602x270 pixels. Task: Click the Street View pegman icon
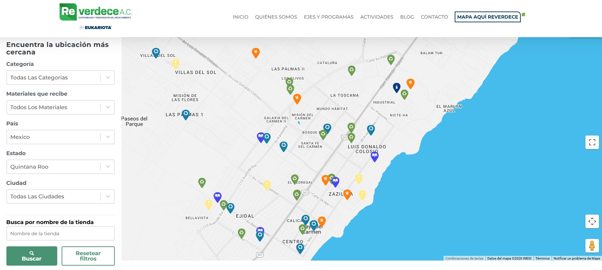tap(592, 246)
